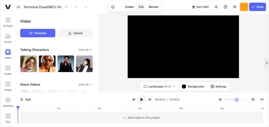Select the reporter with microphone thumbnail
Image resolution: width=269 pixels, height=127 pixels.
coord(84,64)
